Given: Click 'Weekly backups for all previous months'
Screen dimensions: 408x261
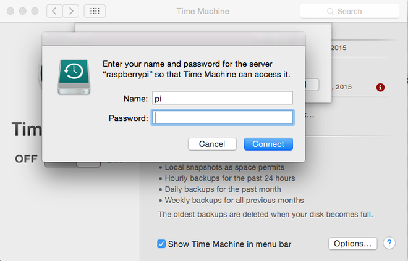Looking at the screenshot, I should click(x=234, y=201).
